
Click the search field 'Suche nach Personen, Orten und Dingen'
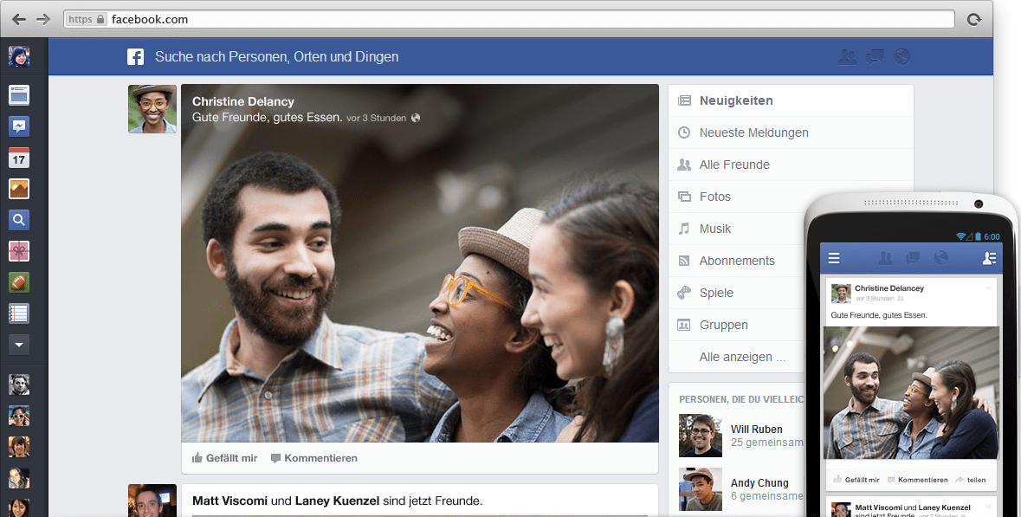(277, 56)
